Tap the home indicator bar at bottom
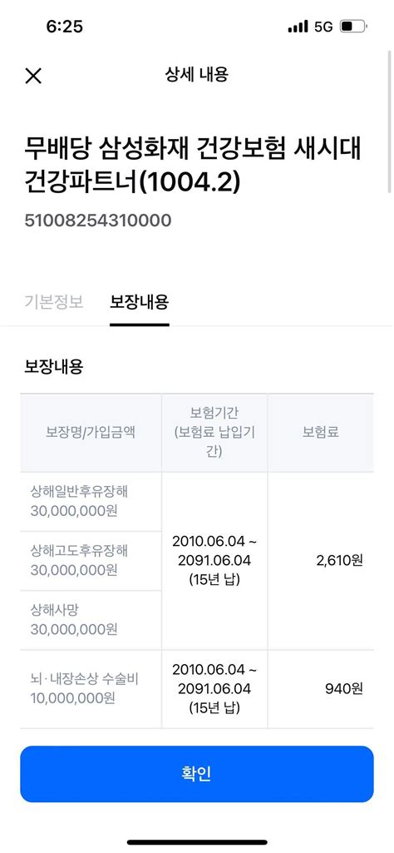This screenshot has height=853, width=394. 197,842
